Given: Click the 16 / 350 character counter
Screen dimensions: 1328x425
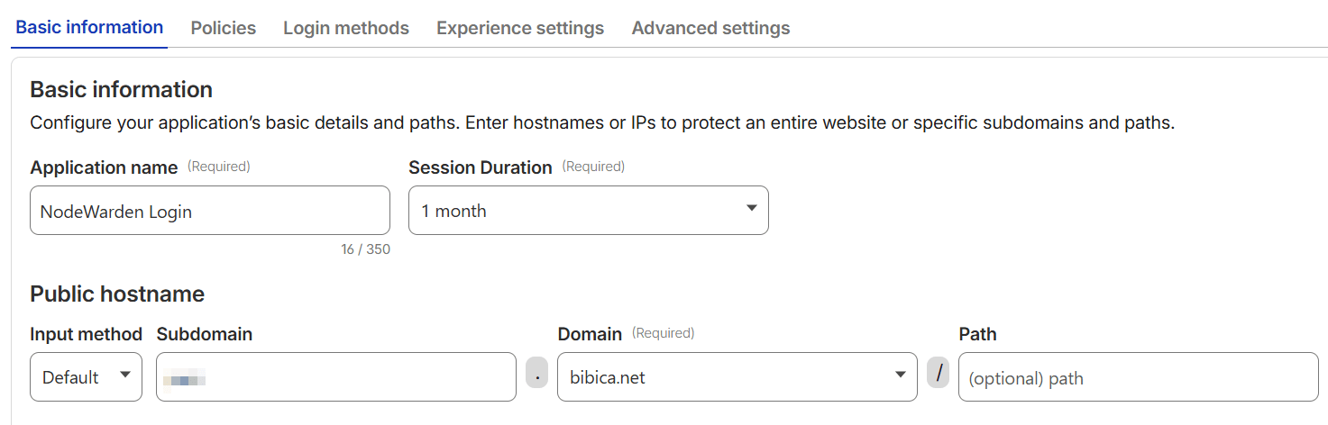Looking at the screenshot, I should (x=365, y=249).
